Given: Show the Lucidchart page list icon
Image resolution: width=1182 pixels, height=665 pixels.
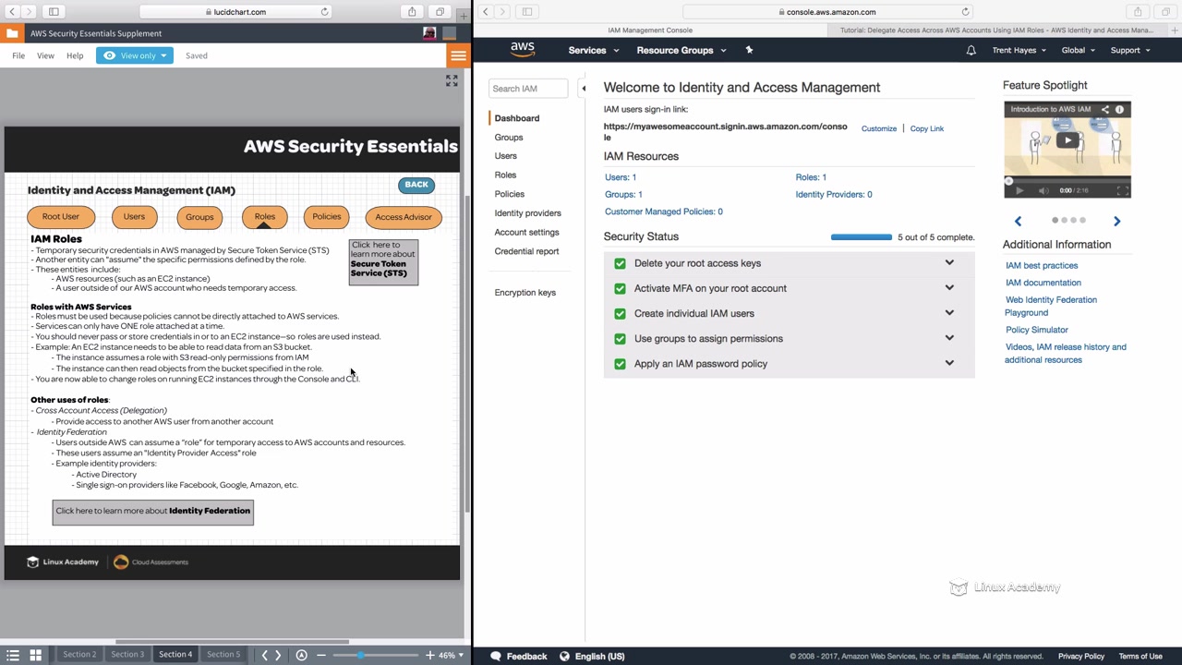Looking at the screenshot, I should point(13,655).
